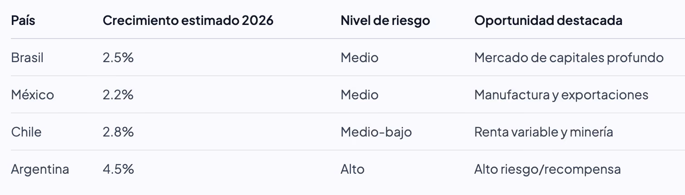
Task: Click the Nivel de riesgo header
Action: click(385, 20)
